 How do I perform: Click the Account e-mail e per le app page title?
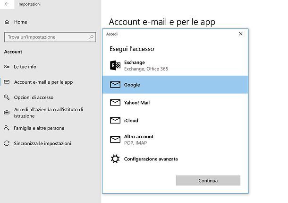[x=162, y=22]
